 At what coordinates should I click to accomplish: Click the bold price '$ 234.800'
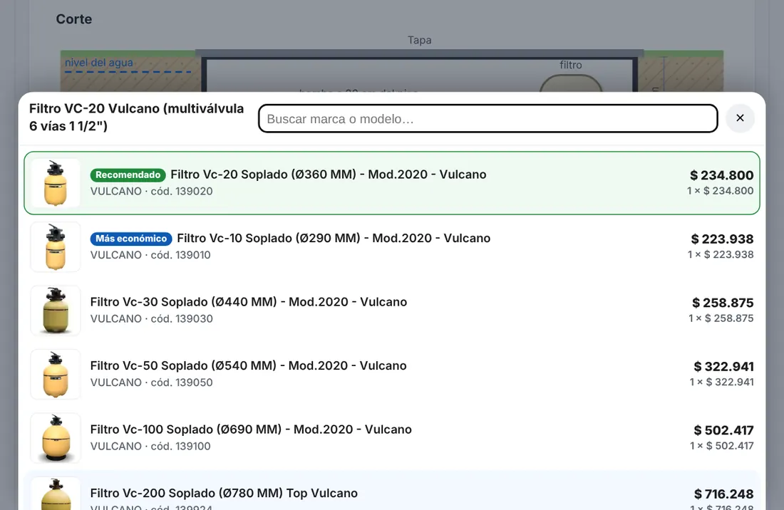[721, 175]
